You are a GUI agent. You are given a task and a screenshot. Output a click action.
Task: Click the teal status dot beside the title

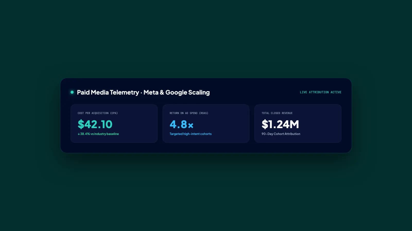pyautogui.click(x=72, y=92)
